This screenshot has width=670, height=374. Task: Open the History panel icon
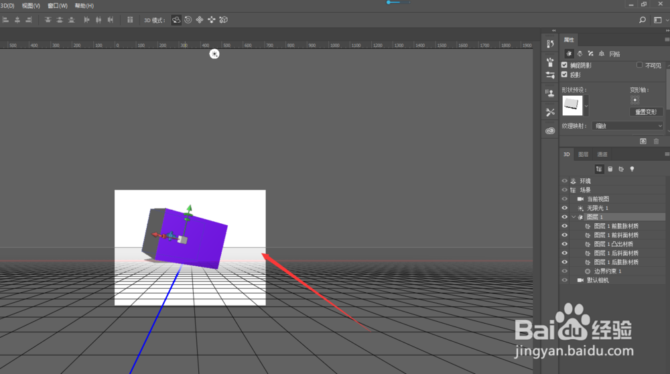pyautogui.click(x=550, y=44)
